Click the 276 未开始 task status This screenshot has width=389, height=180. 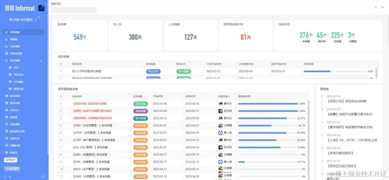pos(306,37)
